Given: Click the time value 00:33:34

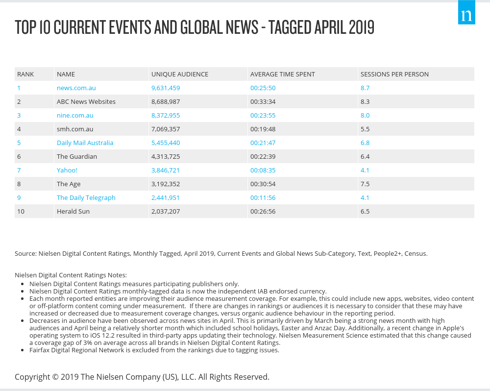Looking at the screenshot, I should [x=263, y=101].
